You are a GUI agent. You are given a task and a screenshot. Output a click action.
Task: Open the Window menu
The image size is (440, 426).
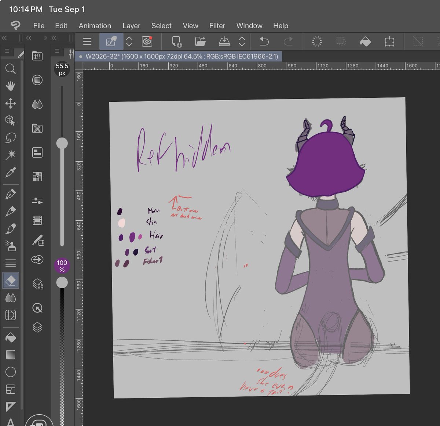pos(249,26)
